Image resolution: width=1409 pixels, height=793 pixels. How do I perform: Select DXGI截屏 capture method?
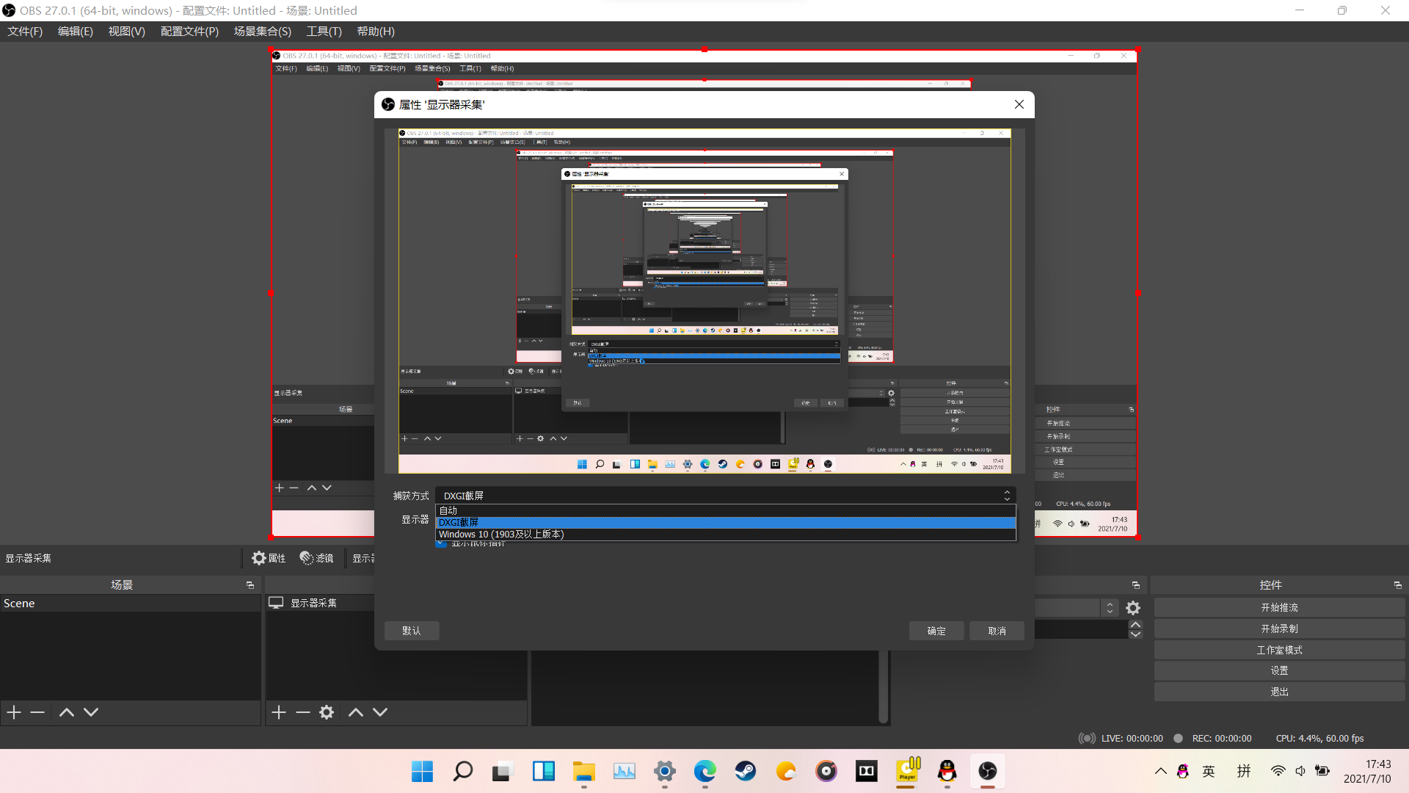725,522
